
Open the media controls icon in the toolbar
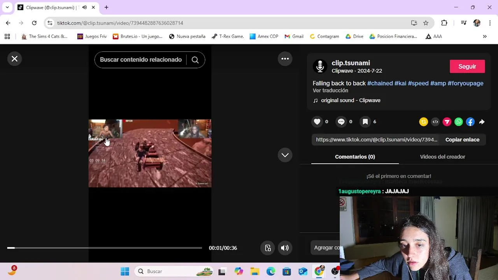point(463,23)
